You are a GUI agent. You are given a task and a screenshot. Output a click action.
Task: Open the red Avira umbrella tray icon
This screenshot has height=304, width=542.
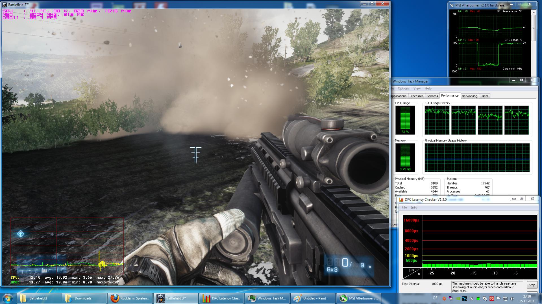tap(492, 299)
